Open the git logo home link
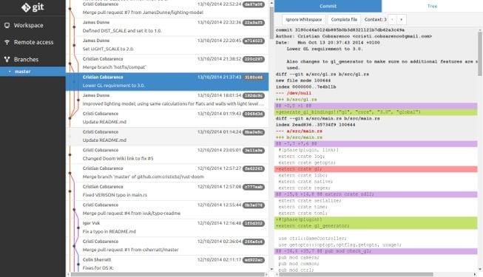This screenshot has width=483, height=277. coord(33,7)
